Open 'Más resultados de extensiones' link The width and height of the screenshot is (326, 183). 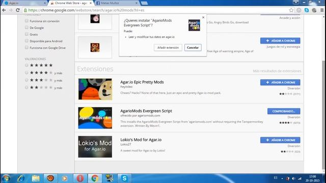pos(277,71)
